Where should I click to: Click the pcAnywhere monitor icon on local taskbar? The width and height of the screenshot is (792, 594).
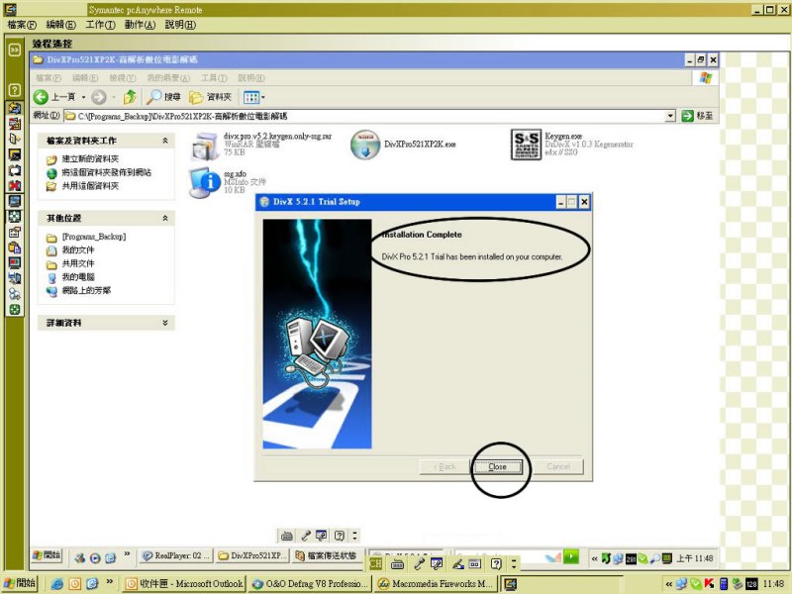[510, 584]
